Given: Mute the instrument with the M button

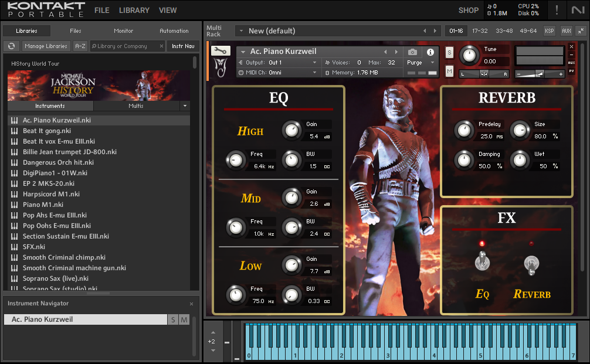Looking at the screenshot, I should click(x=449, y=71).
